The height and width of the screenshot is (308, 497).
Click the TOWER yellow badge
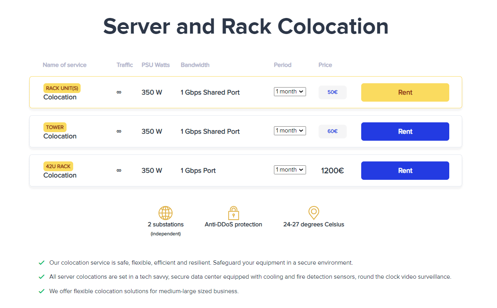tap(55, 127)
